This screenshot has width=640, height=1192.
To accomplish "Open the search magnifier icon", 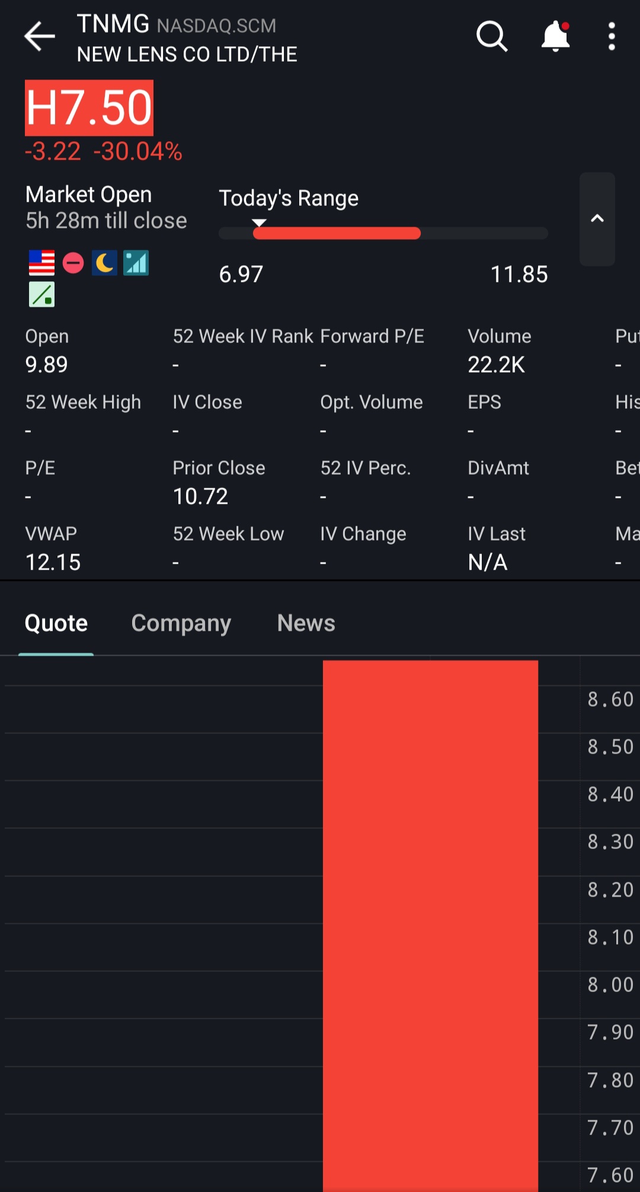I will click(492, 37).
